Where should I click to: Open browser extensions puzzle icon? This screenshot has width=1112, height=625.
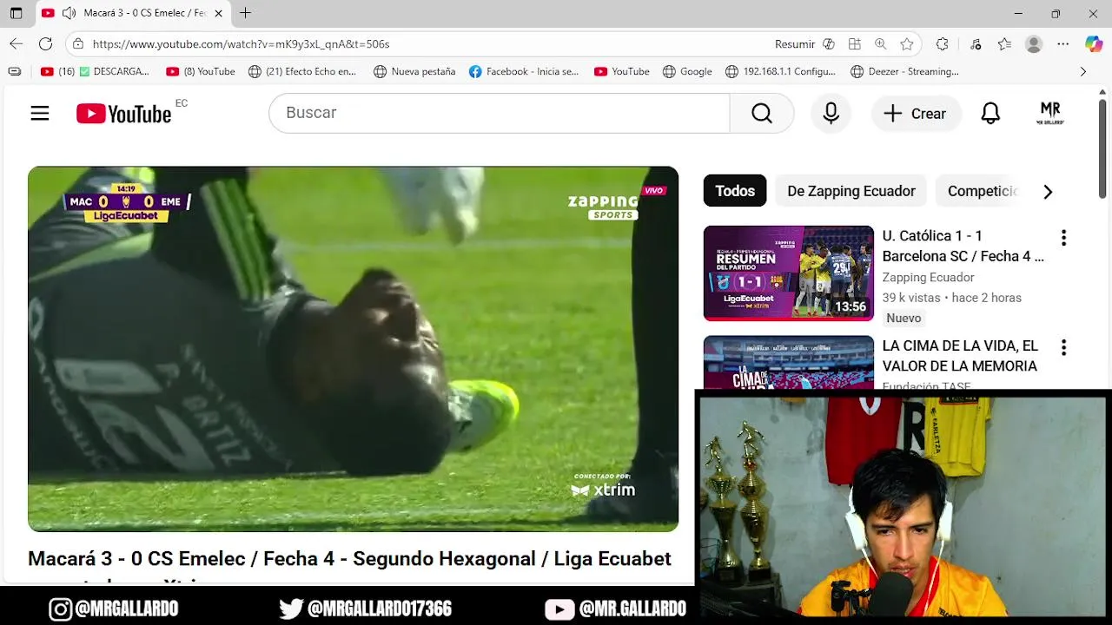(942, 43)
